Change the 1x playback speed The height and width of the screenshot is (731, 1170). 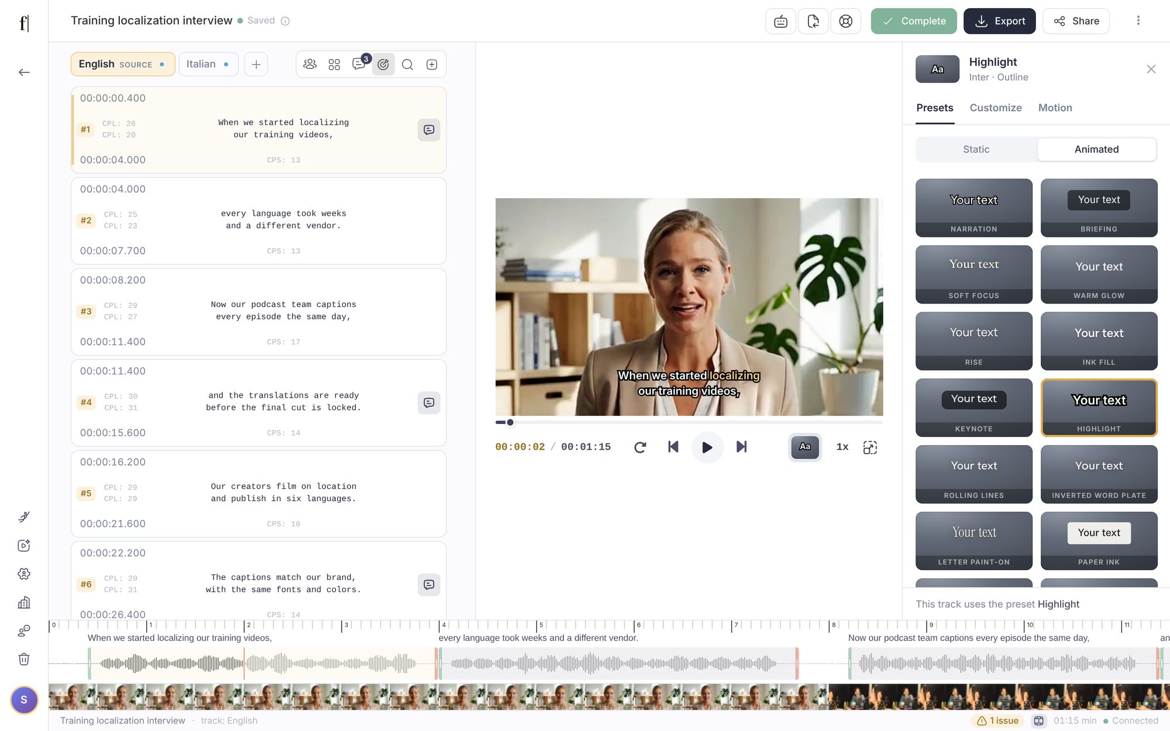(x=842, y=447)
